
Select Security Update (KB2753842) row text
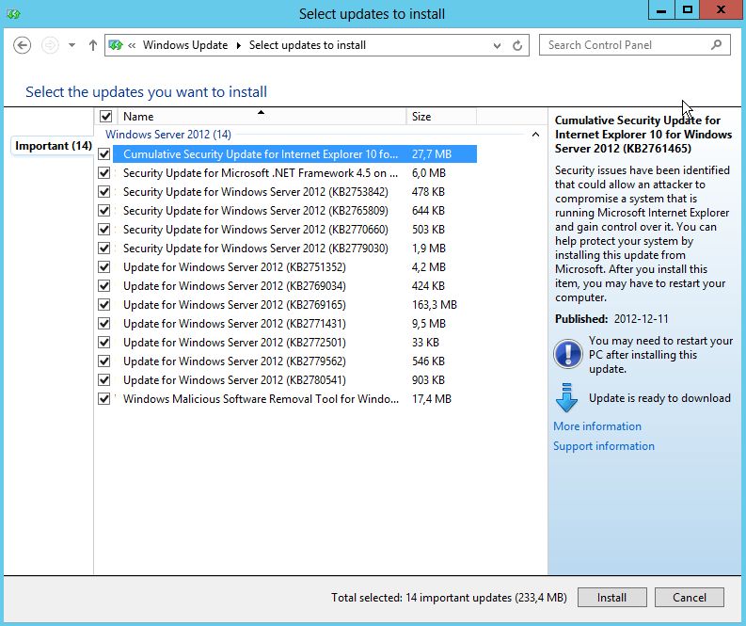256,192
